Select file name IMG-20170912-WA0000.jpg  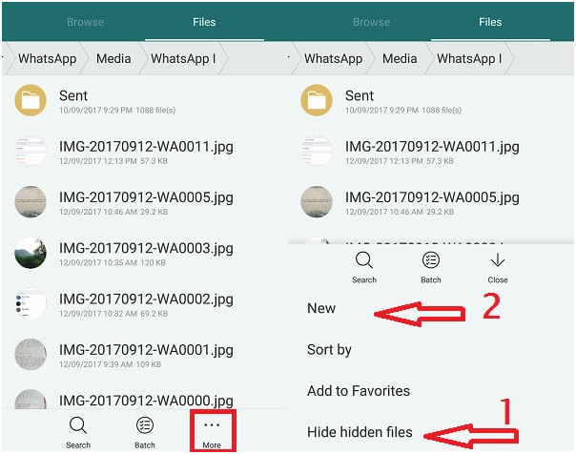(146, 401)
